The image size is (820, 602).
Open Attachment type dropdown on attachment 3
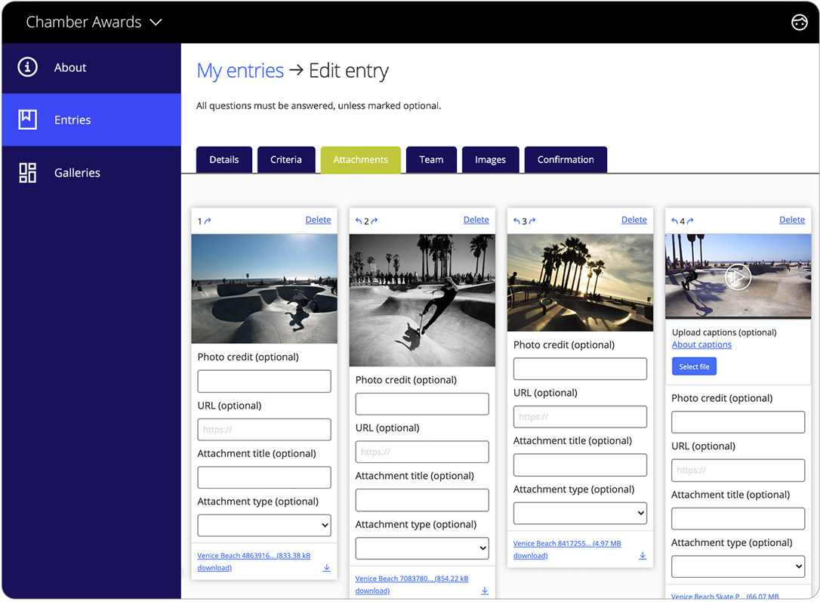click(x=580, y=513)
